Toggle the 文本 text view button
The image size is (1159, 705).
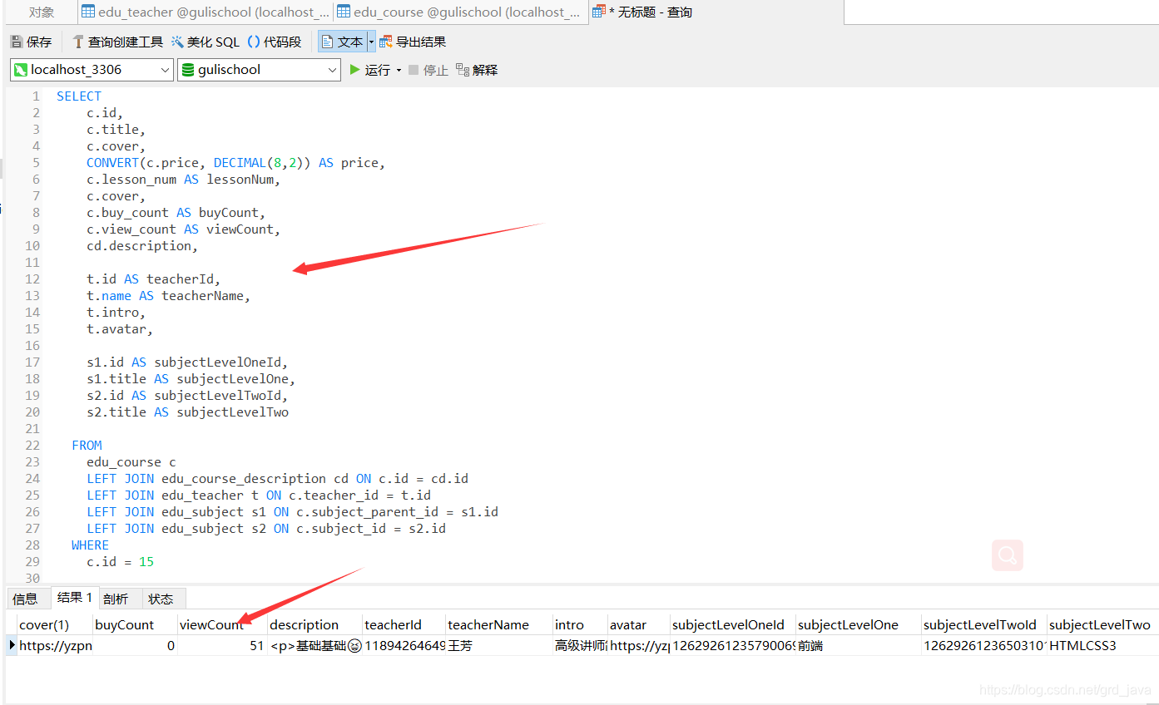point(342,42)
